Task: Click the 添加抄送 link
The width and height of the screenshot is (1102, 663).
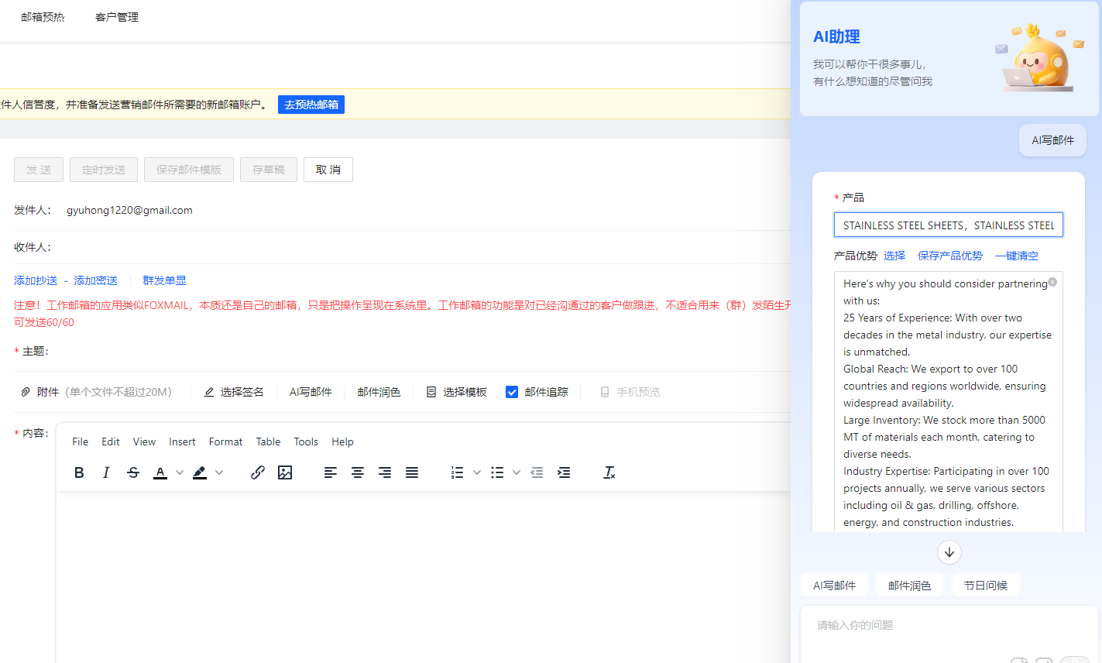Action: pos(36,280)
